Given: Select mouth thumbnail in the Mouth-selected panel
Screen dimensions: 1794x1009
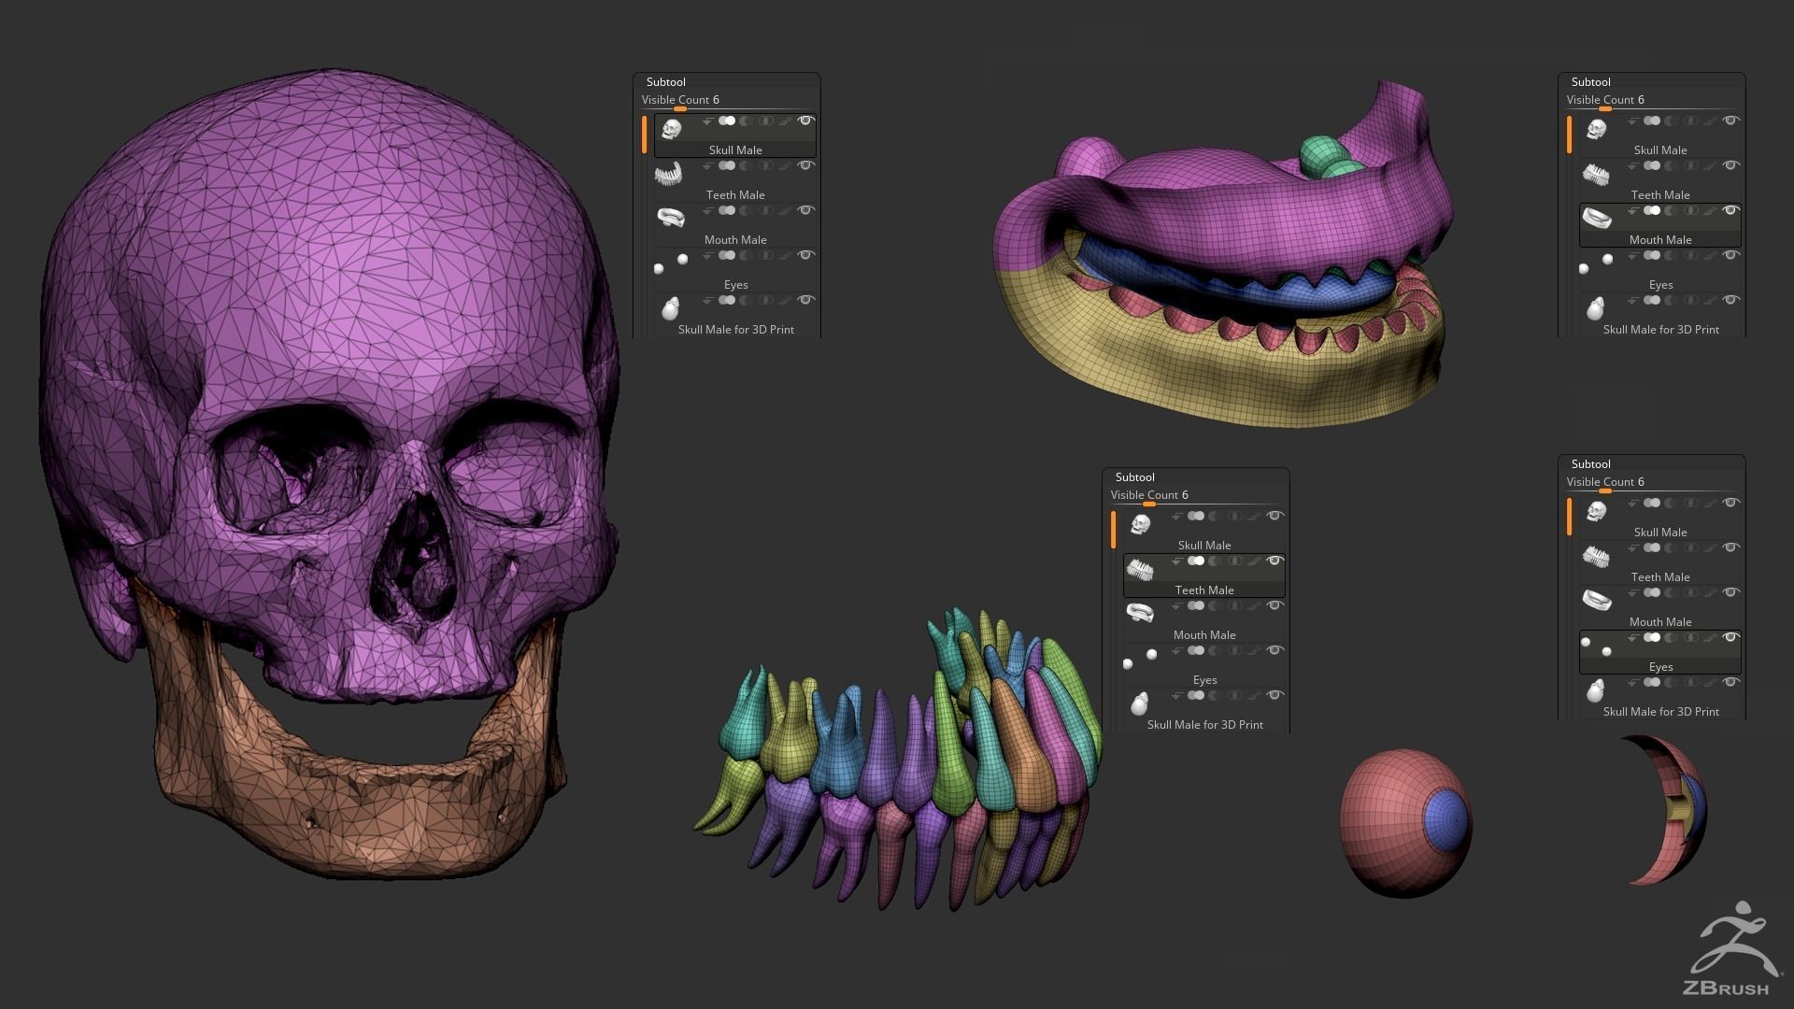Looking at the screenshot, I should (x=1596, y=218).
